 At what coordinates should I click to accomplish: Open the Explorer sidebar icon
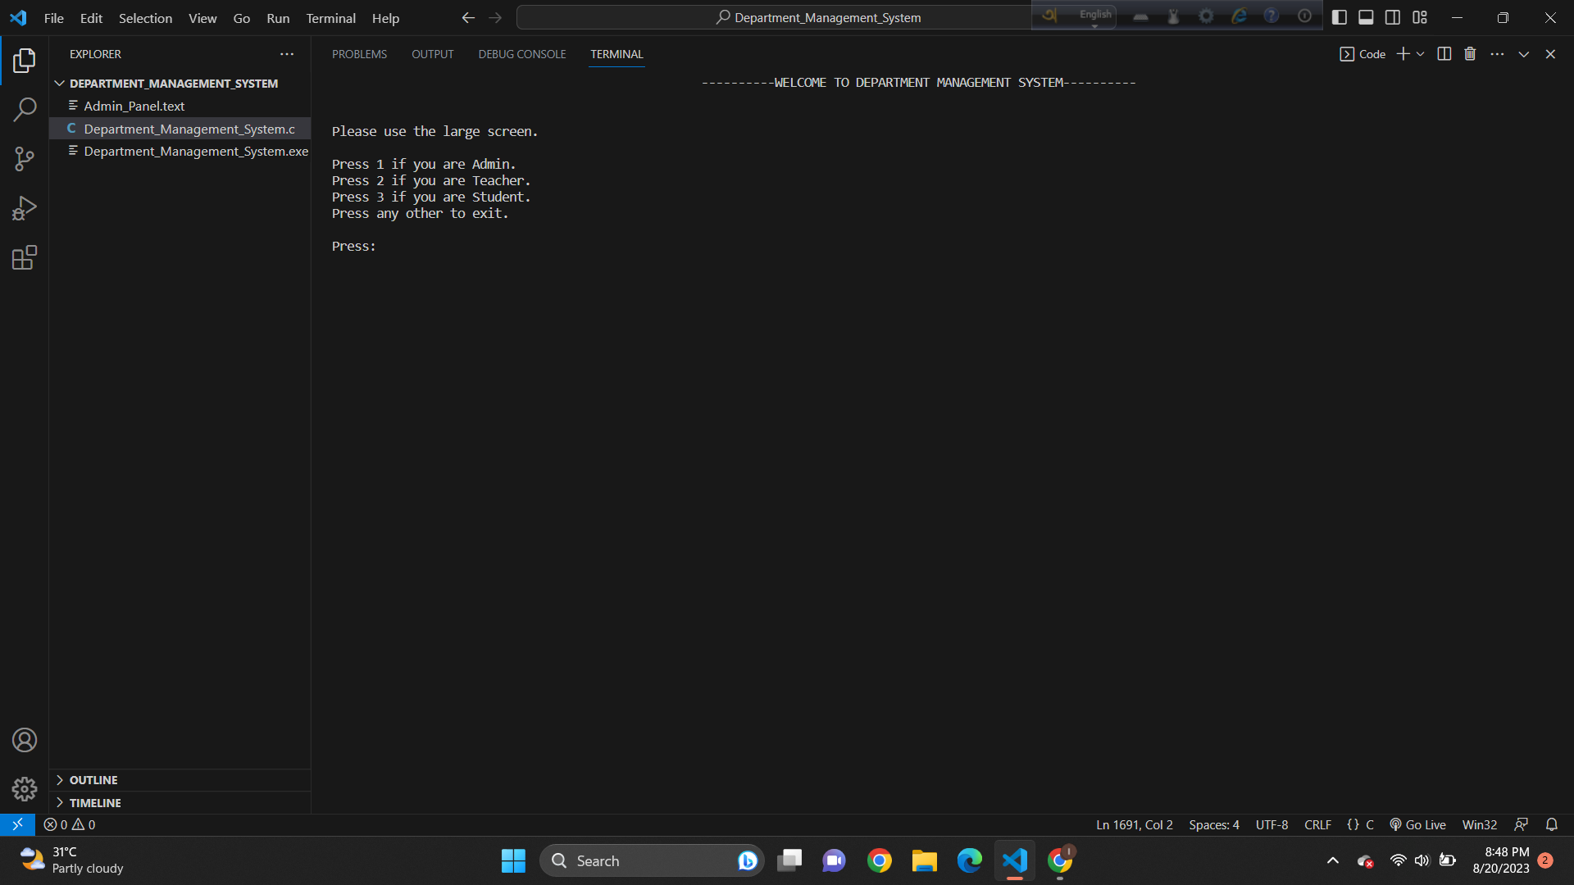click(24, 60)
